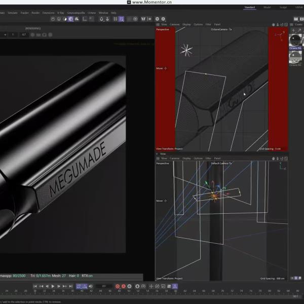Click the timeline ruler at frame 60
304x304 pixels.
pyautogui.click(x=176, y=291)
